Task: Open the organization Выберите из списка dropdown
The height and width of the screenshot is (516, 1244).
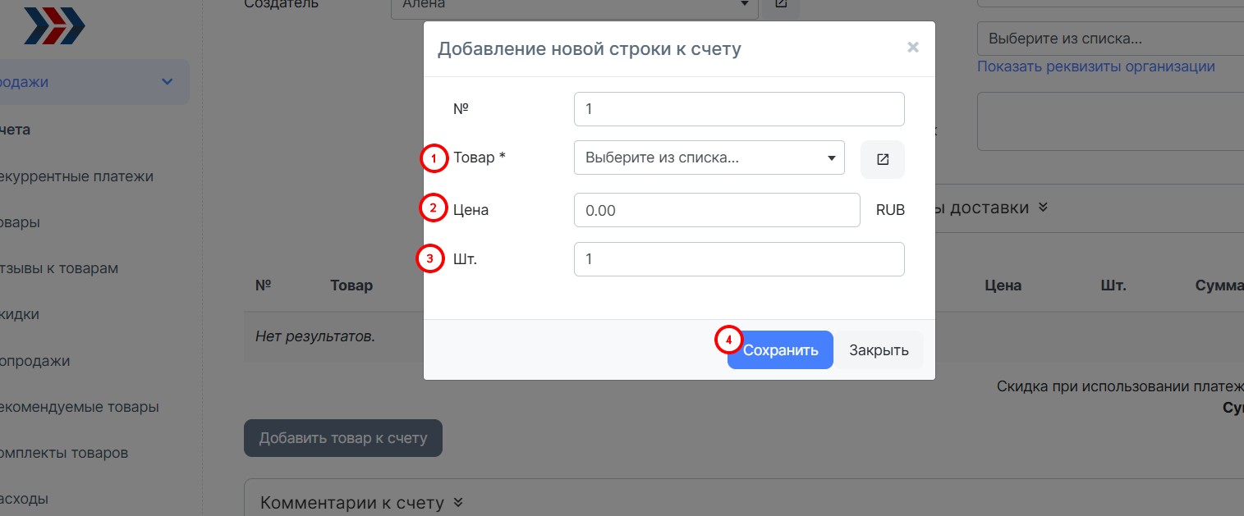Action: click(x=1110, y=39)
